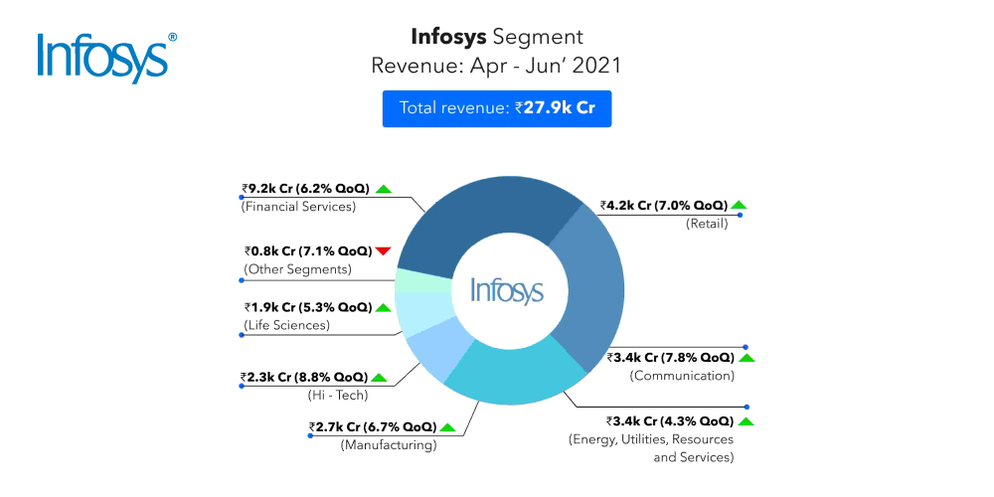Click the text ₹2.7k Cr (6.7% QoQ)
Image resolution: width=994 pixels, height=497 pixels.
coord(372,426)
